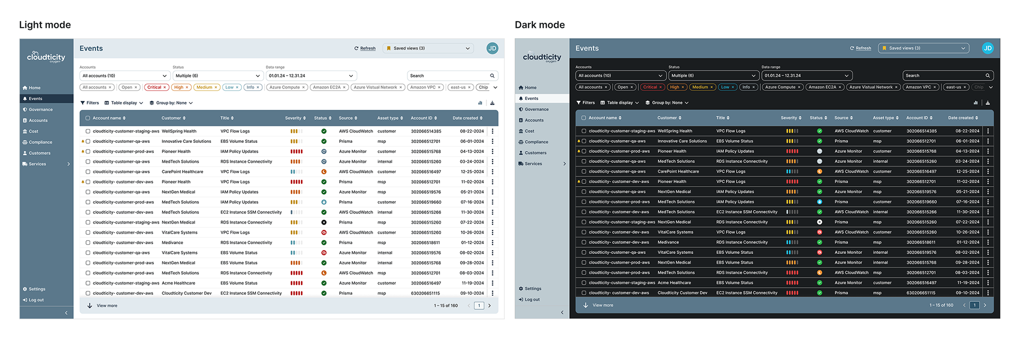The height and width of the screenshot is (344, 1019).
Task: Click the download icon in light mode
Action: pyautogui.click(x=492, y=103)
